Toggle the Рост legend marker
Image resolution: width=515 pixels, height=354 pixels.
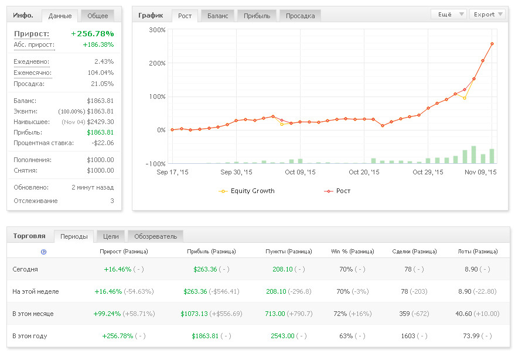click(x=329, y=191)
